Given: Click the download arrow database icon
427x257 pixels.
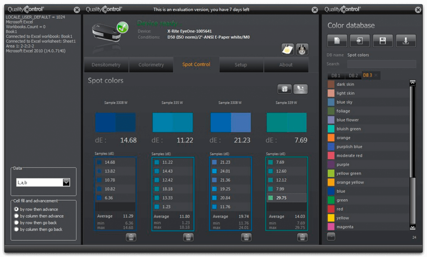Looking at the screenshot, I should [x=405, y=41].
